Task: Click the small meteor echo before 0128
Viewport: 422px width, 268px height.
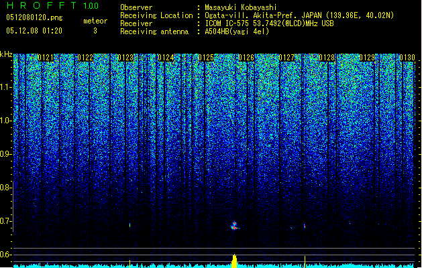Action: [x=305, y=226]
